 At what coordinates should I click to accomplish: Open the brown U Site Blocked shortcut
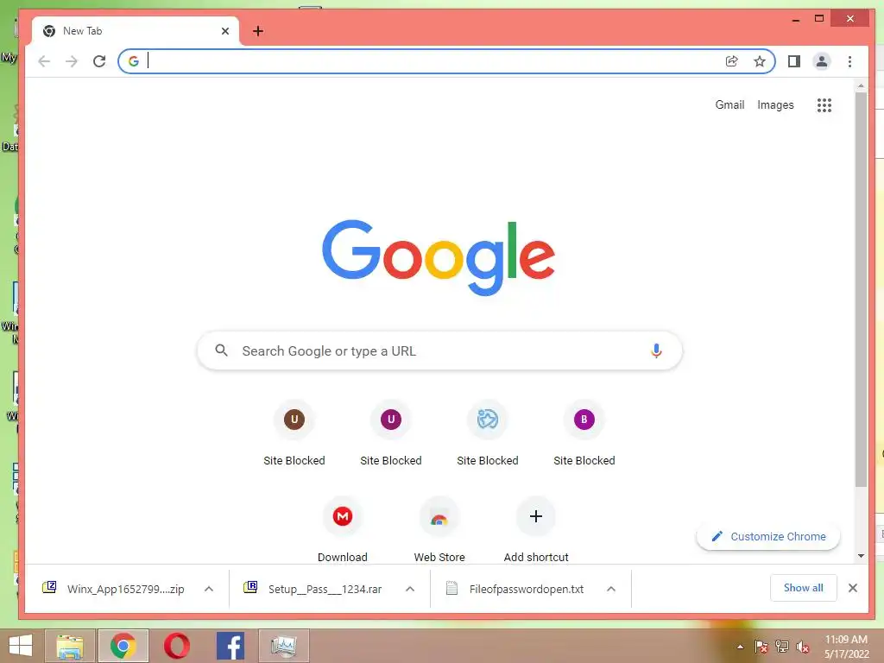294,420
